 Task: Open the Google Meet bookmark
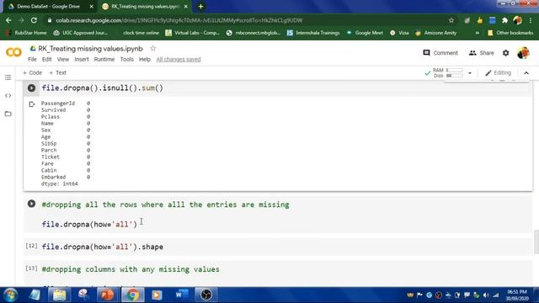point(365,33)
